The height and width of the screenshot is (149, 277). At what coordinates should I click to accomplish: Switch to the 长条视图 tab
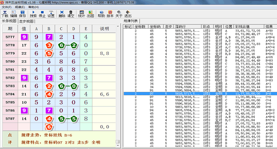[x=9, y=21]
